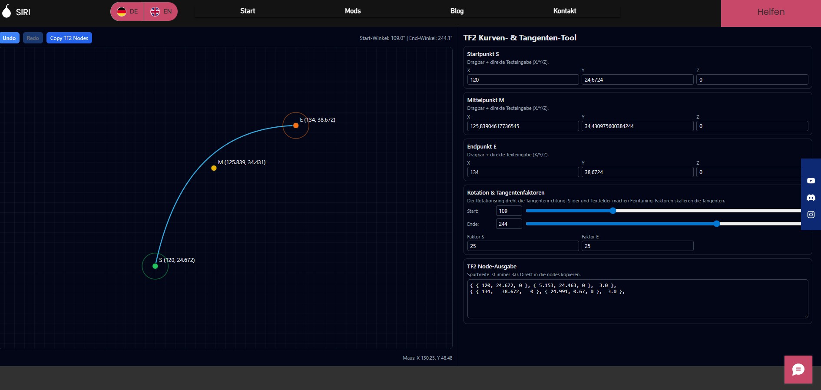Switch language to English (EN)

161,12
